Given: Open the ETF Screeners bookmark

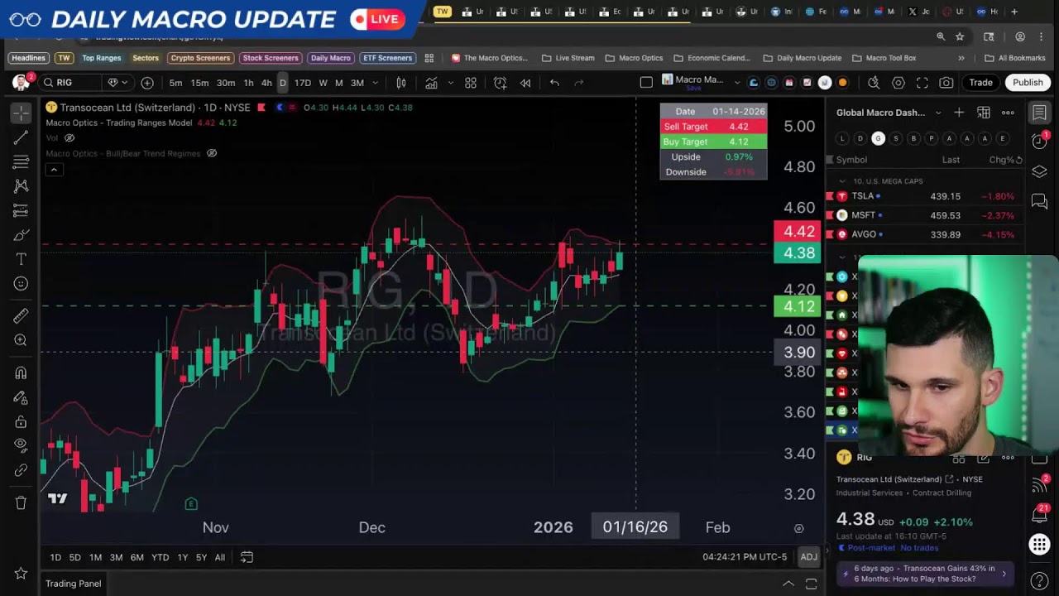Looking at the screenshot, I should [x=387, y=58].
